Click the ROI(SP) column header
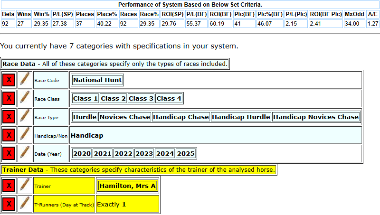The height and width of the screenshot is (215, 380). point(172,14)
